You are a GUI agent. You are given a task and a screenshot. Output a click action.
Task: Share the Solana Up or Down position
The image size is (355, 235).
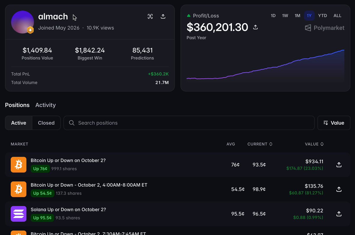pos(339,214)
